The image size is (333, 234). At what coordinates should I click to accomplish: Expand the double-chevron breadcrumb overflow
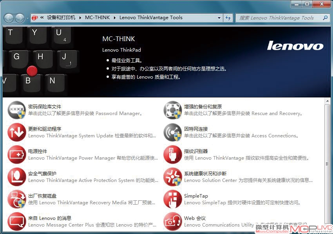coord(42,18)
